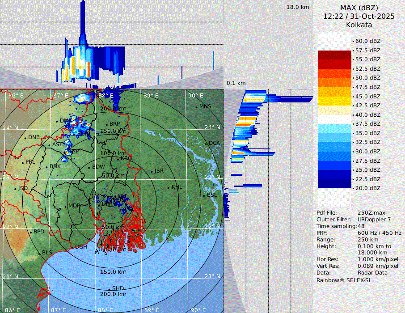Click the MAX (dBZ) title text

[x=359, y=8]
